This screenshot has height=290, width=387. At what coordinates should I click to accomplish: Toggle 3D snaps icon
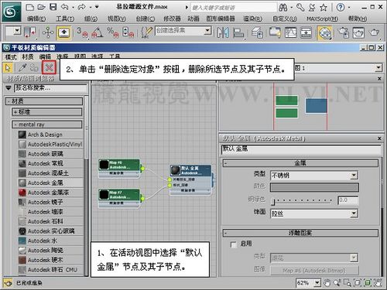tap(82, 32)
